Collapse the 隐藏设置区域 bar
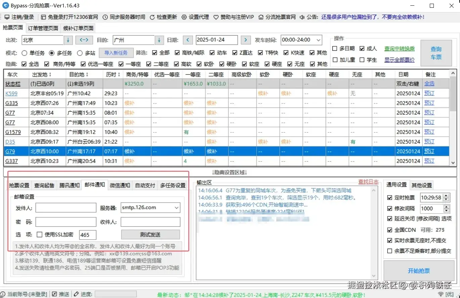This screenshot has width=460, height=298. click(230, 172)
